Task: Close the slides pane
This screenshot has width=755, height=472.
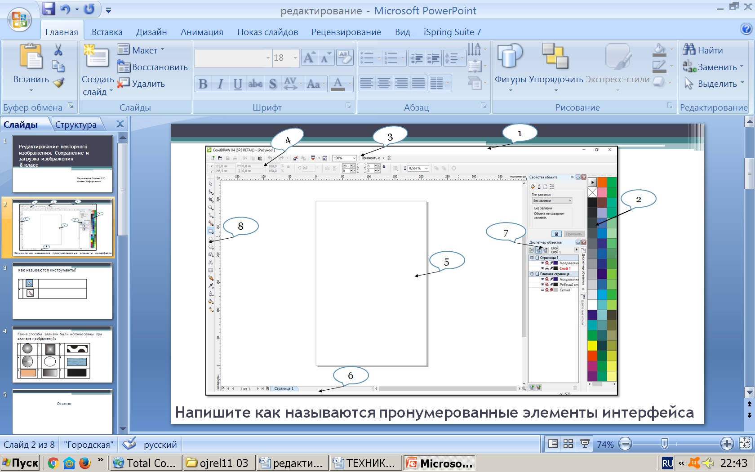Action: 120,124
